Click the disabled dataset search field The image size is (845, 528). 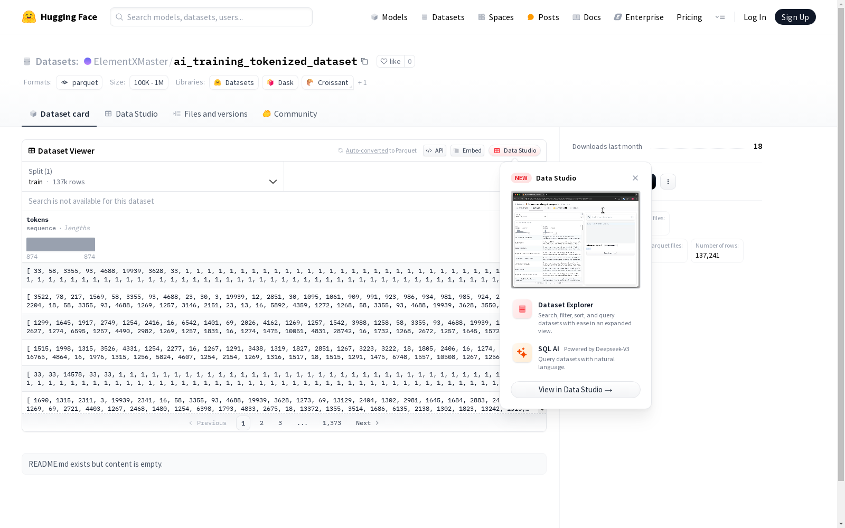pos(261,201)
